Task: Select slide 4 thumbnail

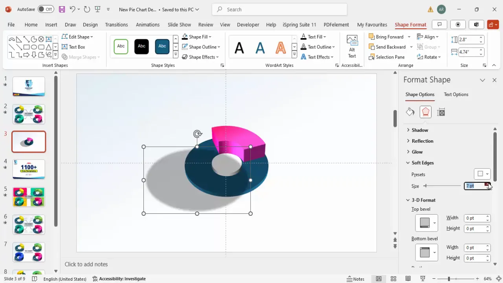Action: click(x=29, y=169)
